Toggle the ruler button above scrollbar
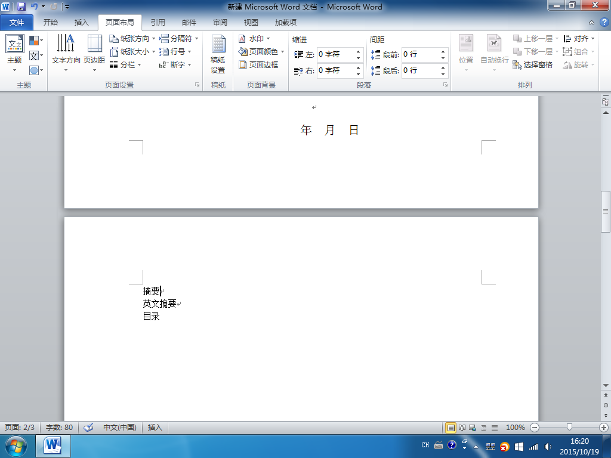Image resolution: width=611 pixels, height=458 pixels. (x=606, y=101)
